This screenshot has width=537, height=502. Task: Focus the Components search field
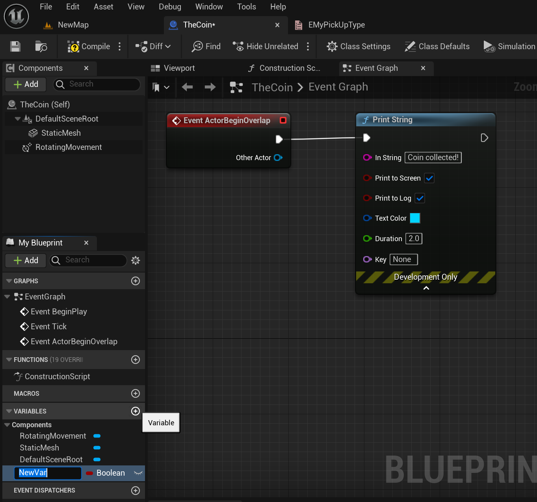point(97,84)
